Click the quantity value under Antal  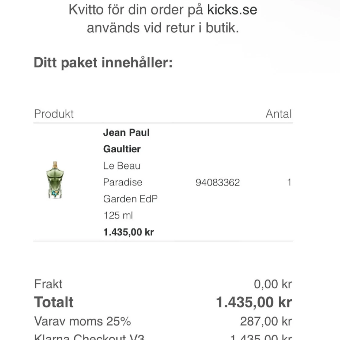point(289,183)
